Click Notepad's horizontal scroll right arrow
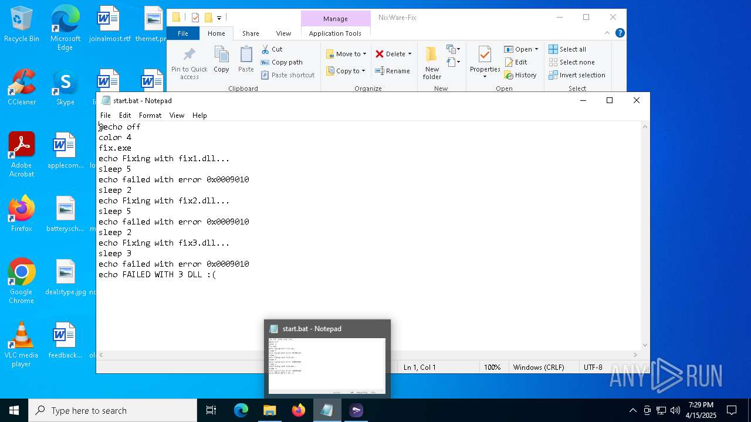The image size is (751, 422). [635, 355]
